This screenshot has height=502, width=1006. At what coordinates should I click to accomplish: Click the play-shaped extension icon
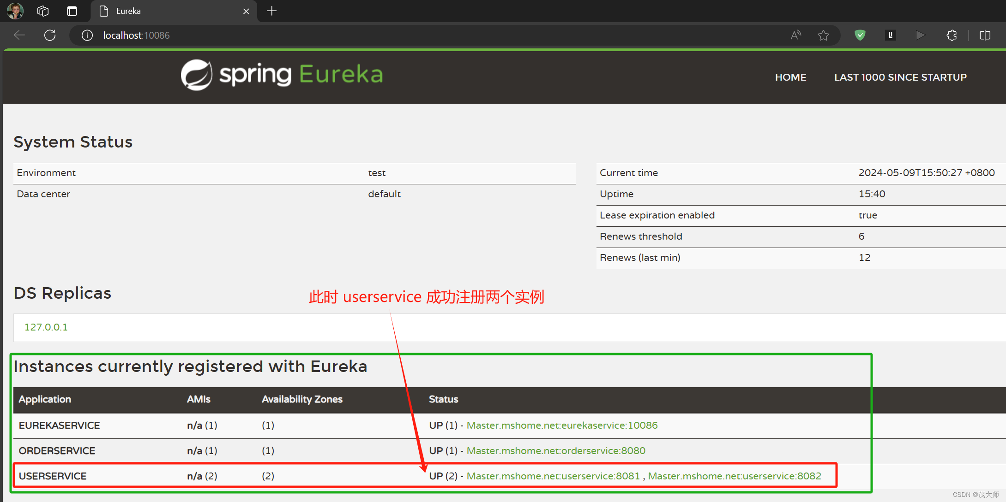pyautogui.click(x=920, y=35)
